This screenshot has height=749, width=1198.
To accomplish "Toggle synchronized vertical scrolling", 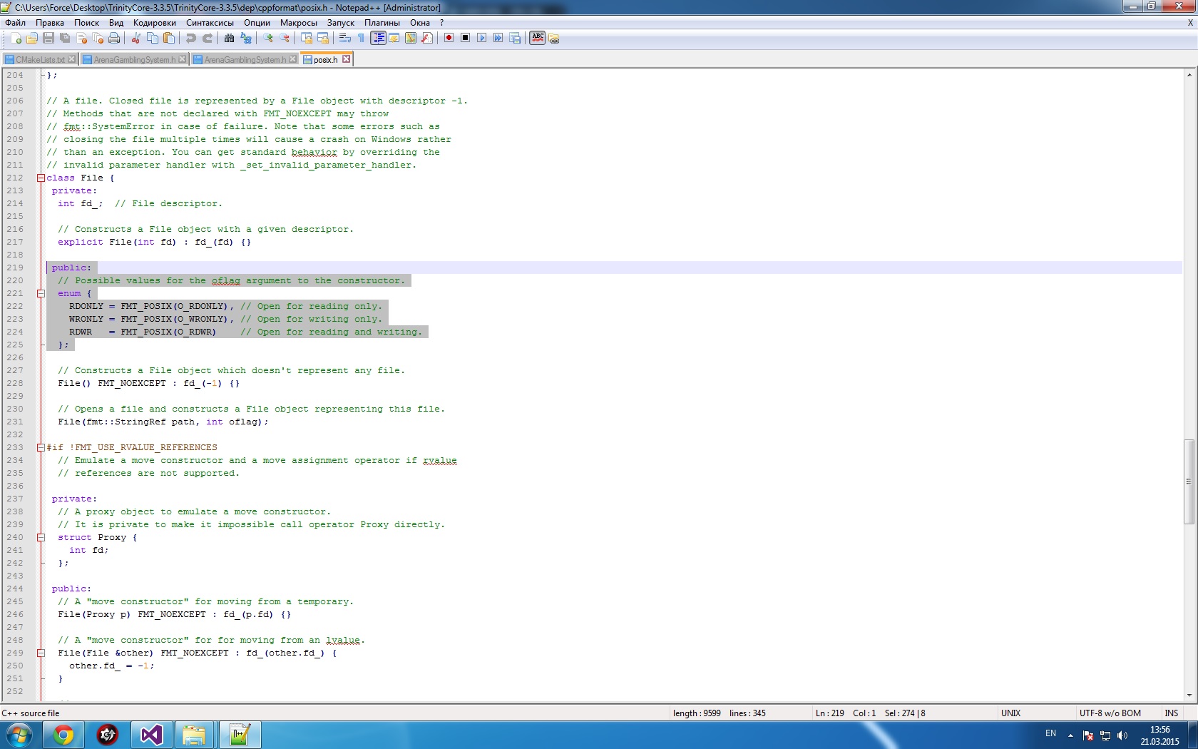I will pos(306,39).
